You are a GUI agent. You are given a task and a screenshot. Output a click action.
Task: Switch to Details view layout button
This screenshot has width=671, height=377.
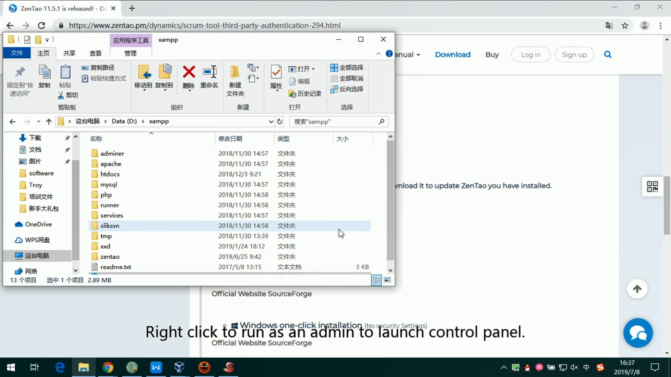pyautogui.click(x=376, y=280)
